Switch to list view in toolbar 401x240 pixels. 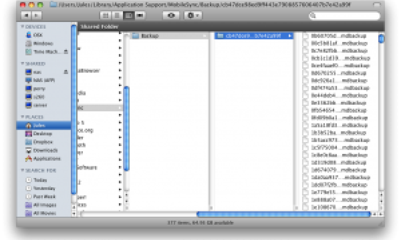[117, 15]
